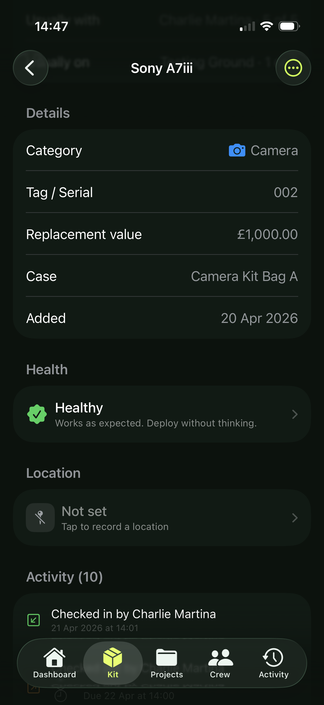The width and height of the screenshot is (324, 705).
Task: Go to the Crew tab
Action: 220,663
